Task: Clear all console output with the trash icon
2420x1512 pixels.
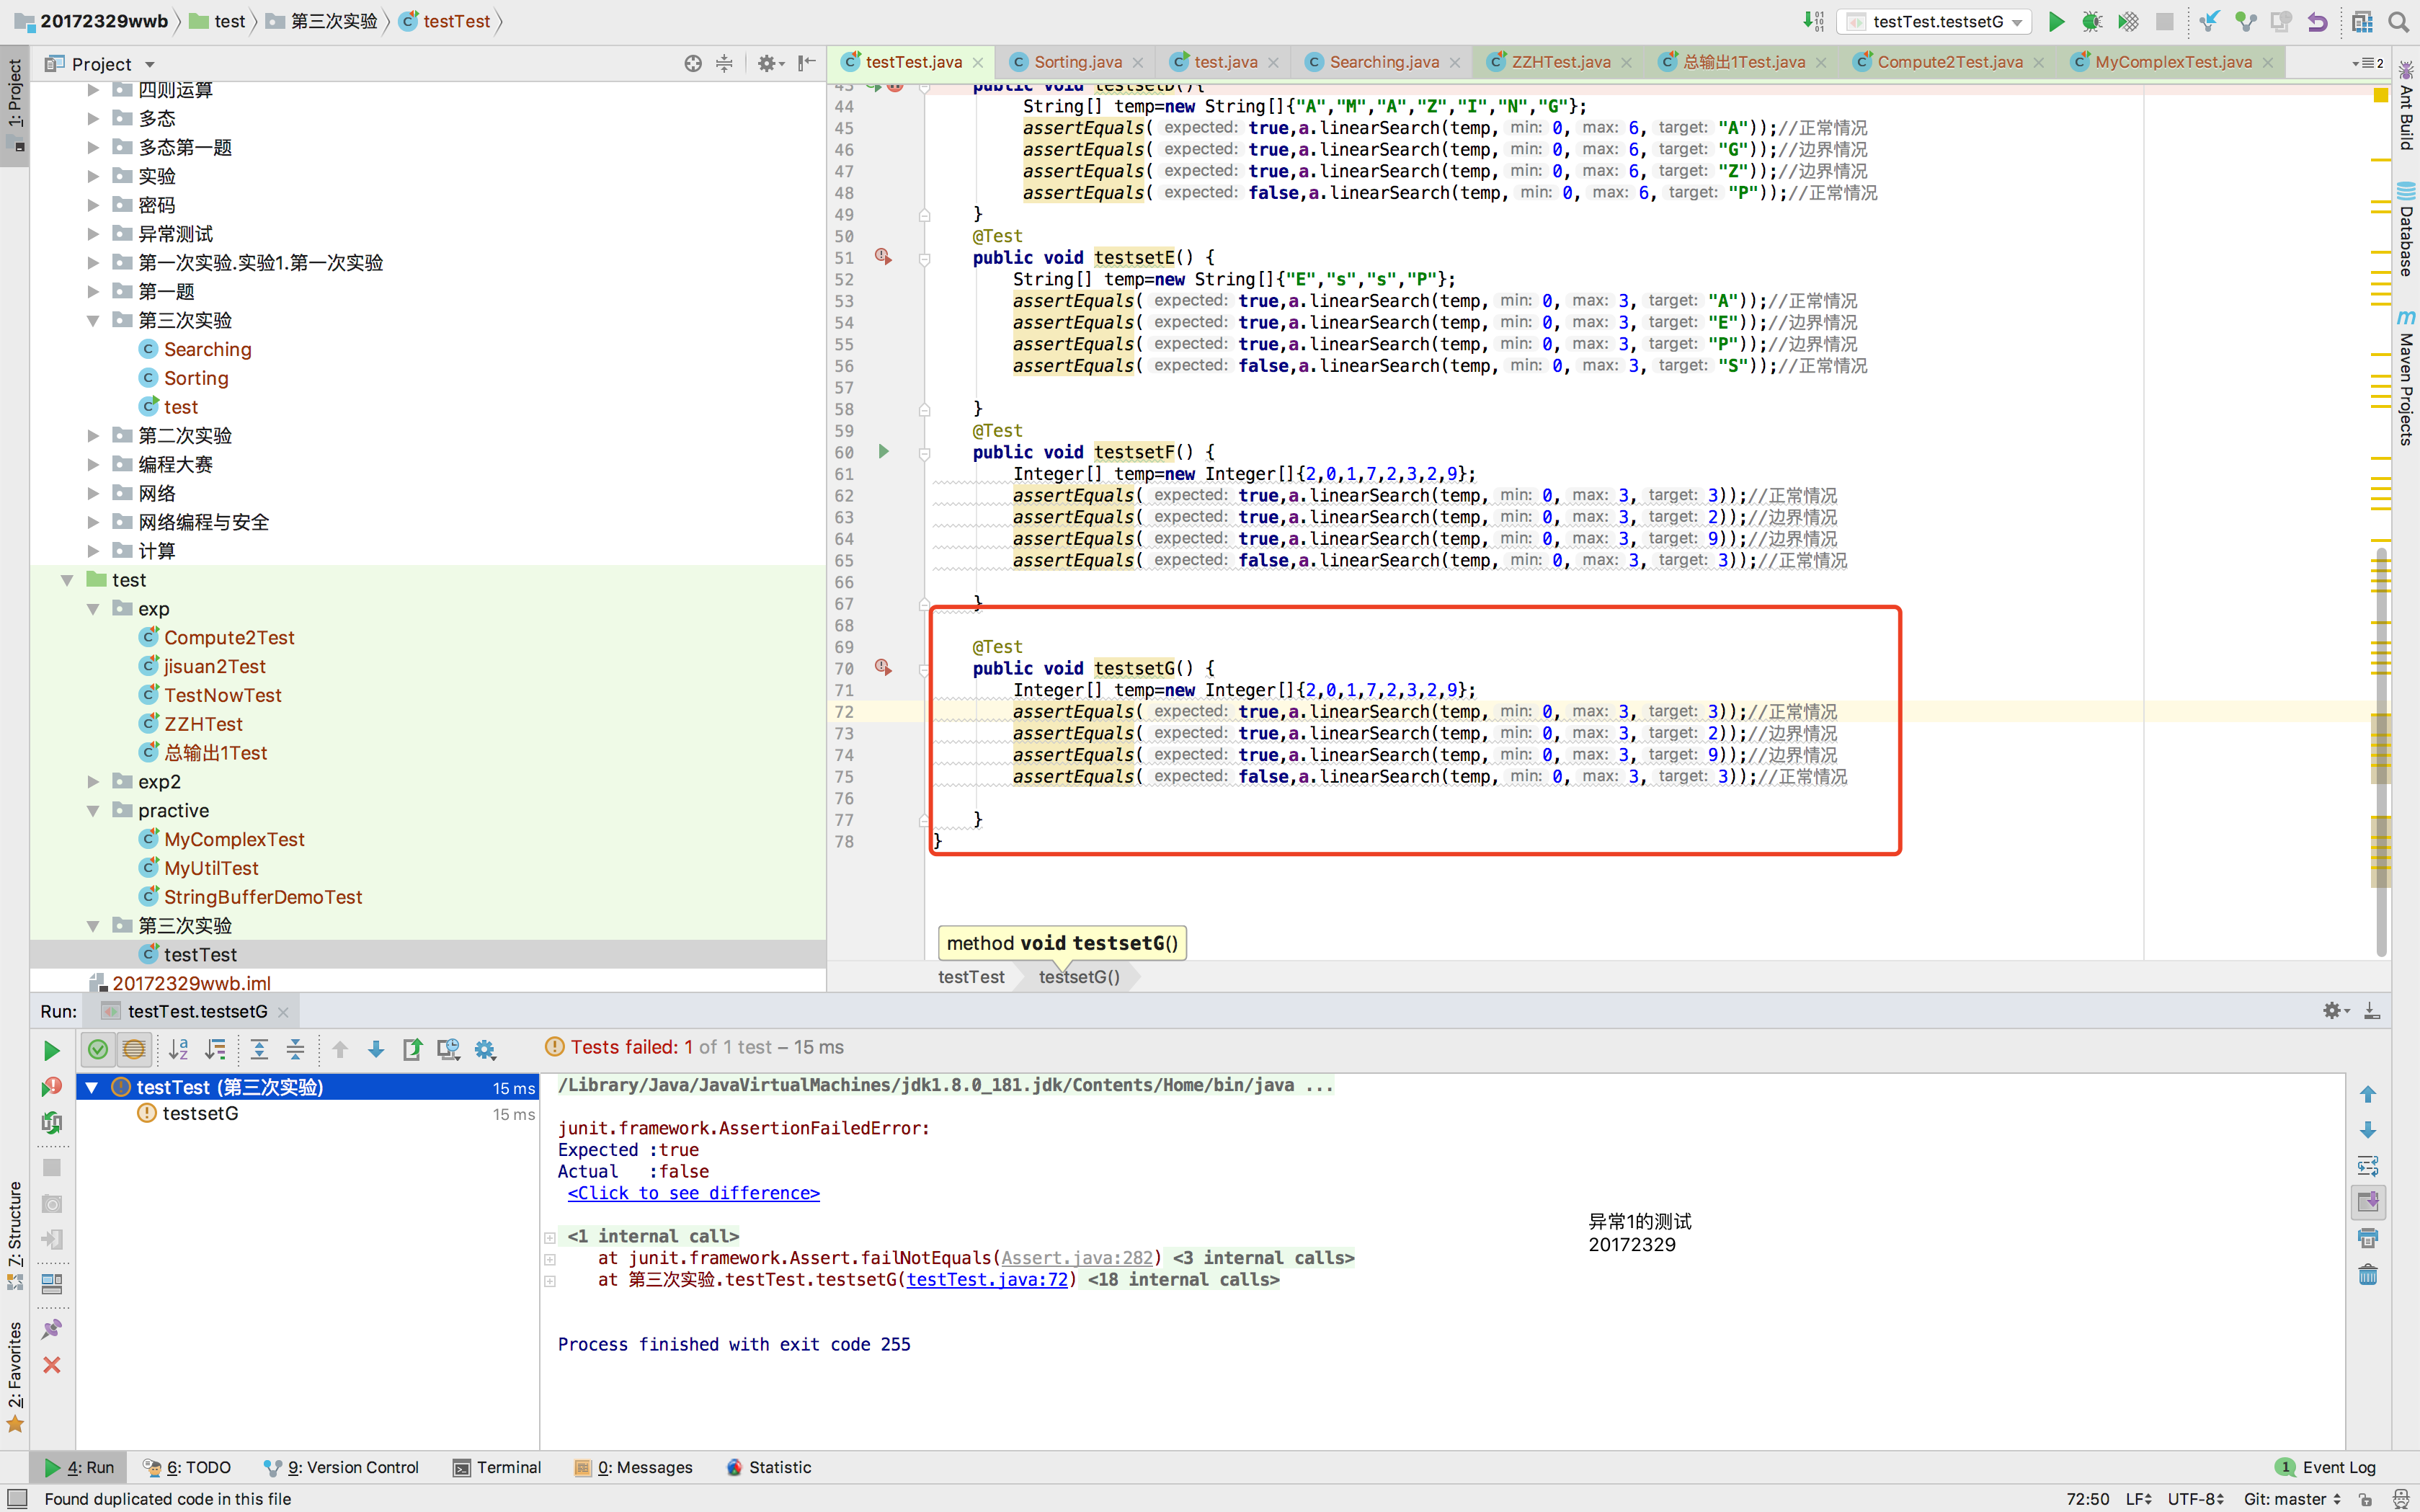Action: coord(2368,1275)
